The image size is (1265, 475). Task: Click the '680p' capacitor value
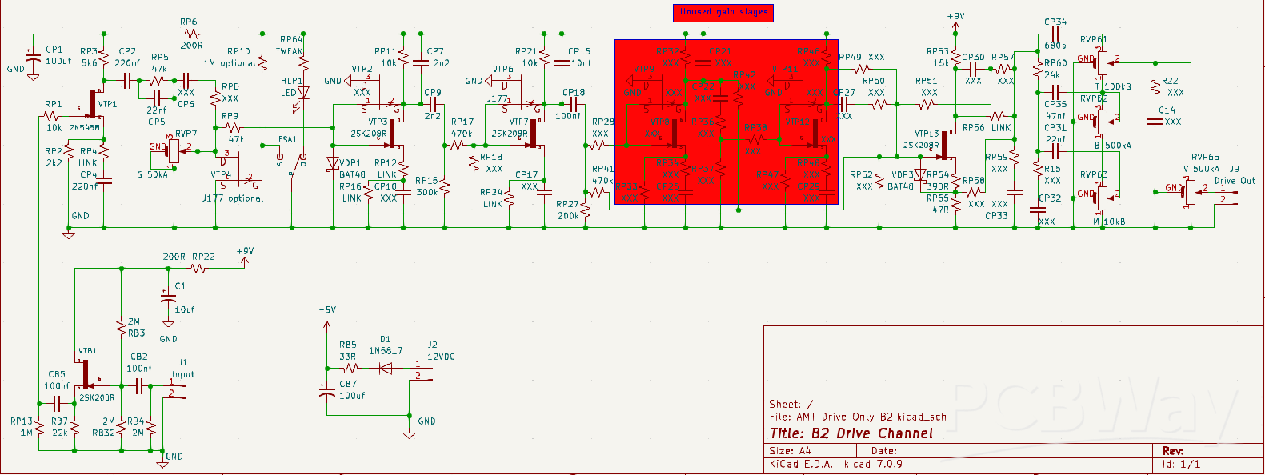coord(1055,46)
